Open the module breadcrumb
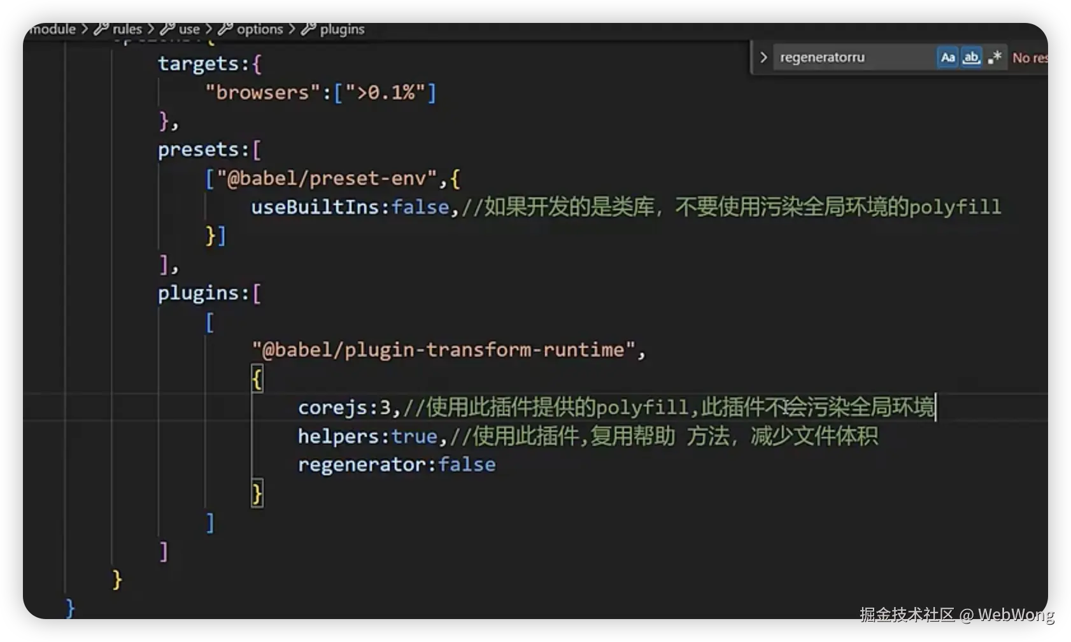This screenshot has height=642, width=1071. tap(53, 29)
